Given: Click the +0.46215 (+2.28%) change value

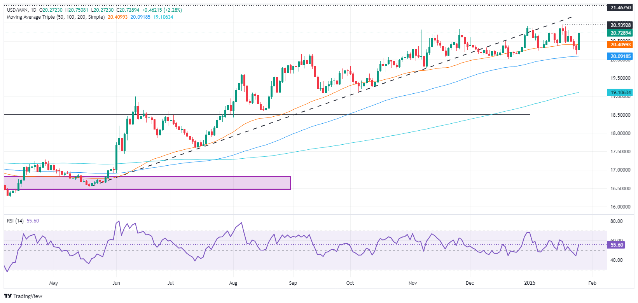Looking at the screenshot, I should point(163,10).
